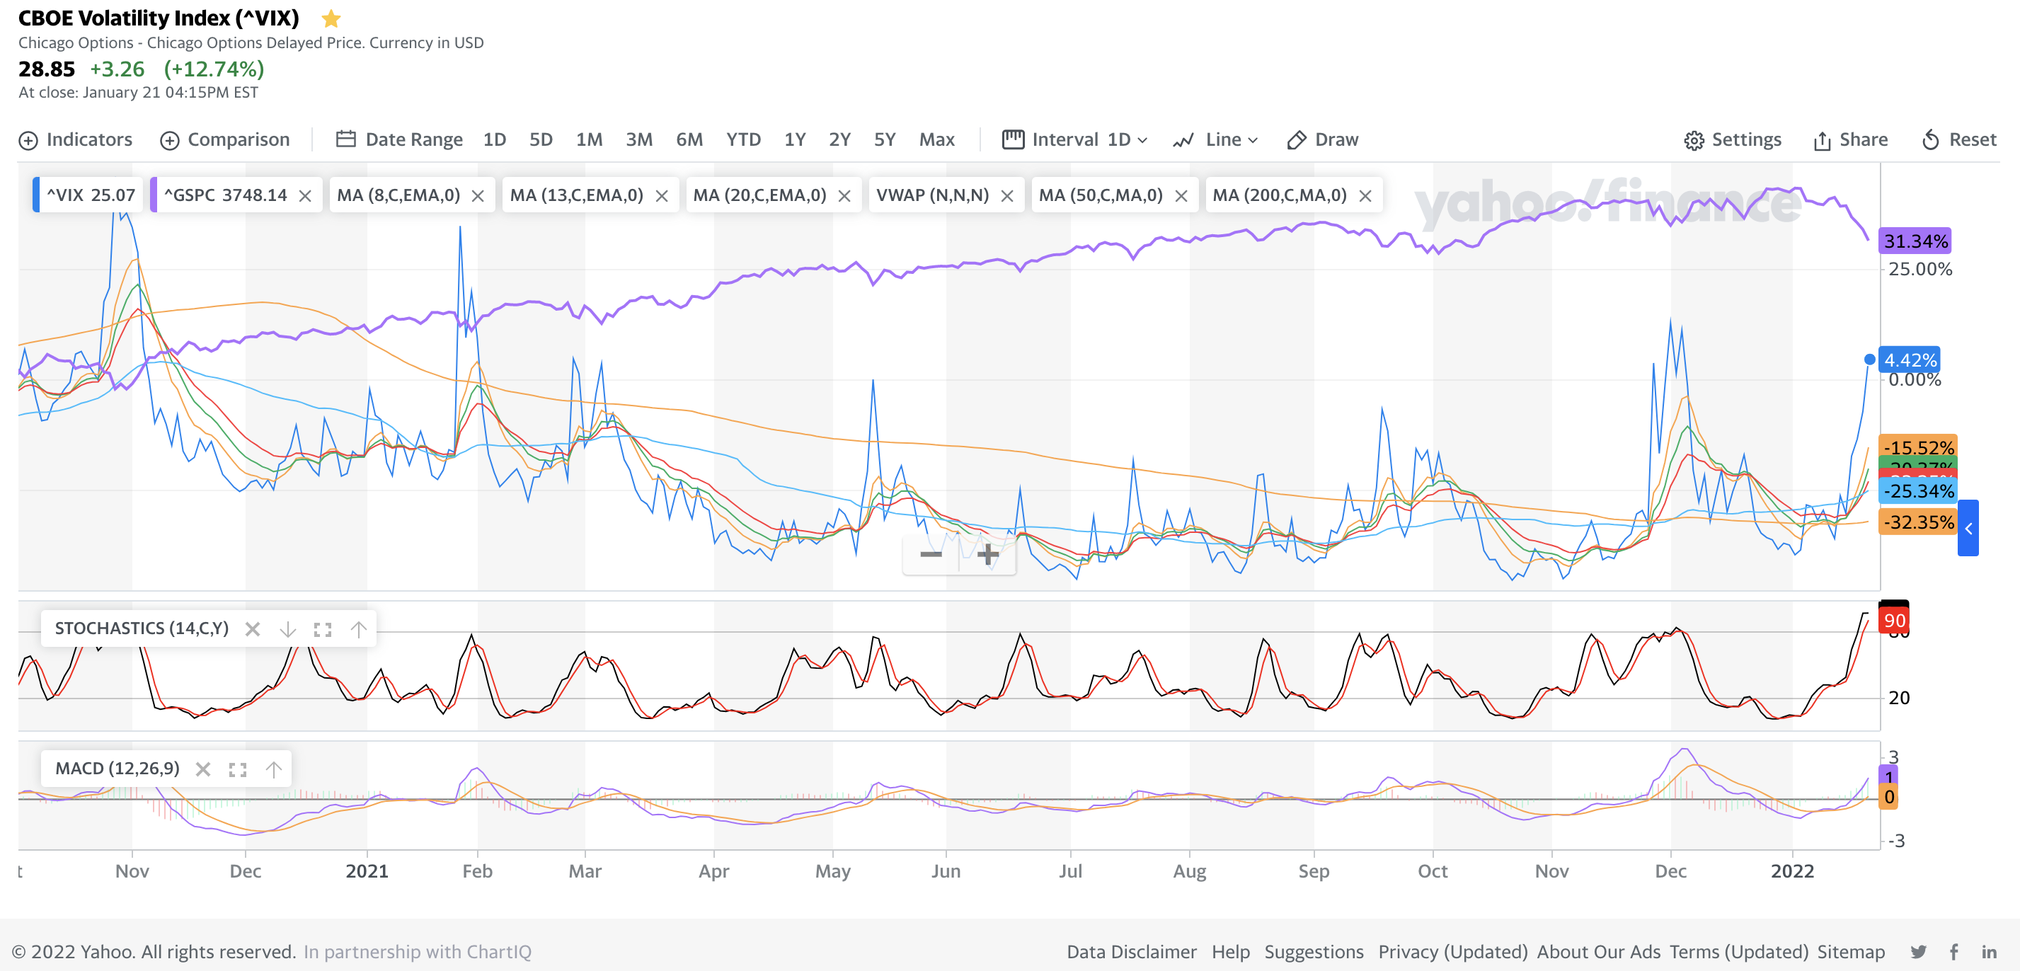Select the YTD range
The image size is (2020, 971).
(743, 139)
